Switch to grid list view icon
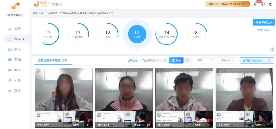 coord(188,60)
